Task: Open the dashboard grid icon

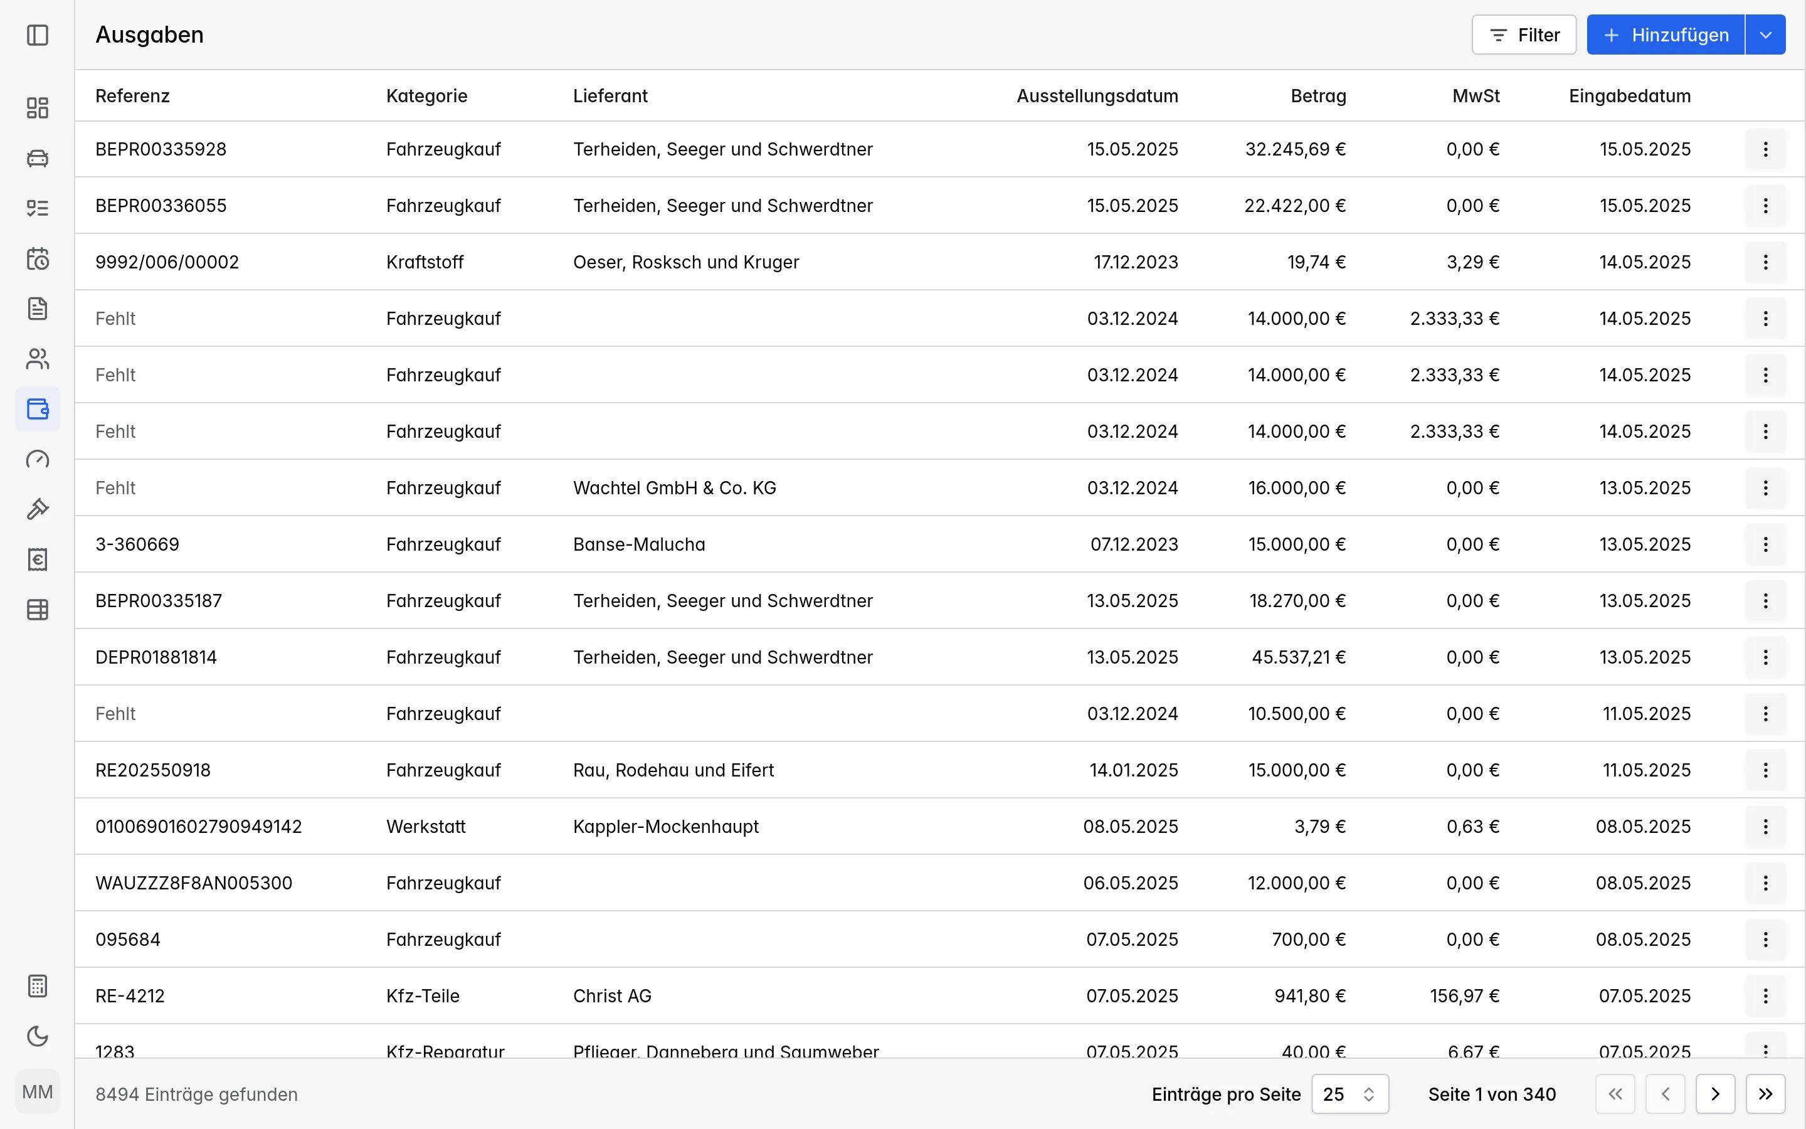Action: [x=38, y=107]
